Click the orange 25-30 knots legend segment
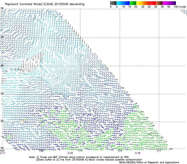This screenshot has width=187, height=164. pyautogui.click(x=146, y=3)
